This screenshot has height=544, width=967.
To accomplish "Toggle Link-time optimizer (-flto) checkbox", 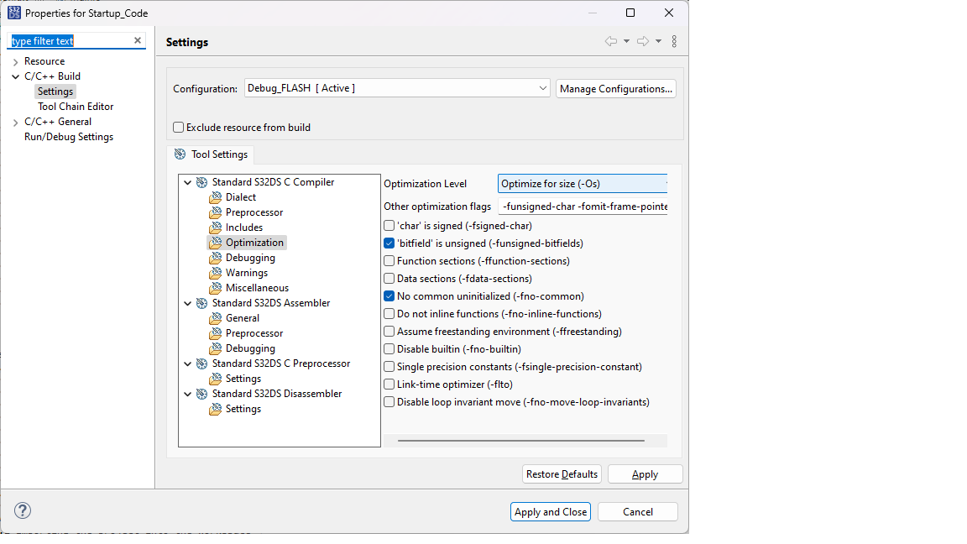I will tap(389, 384).
